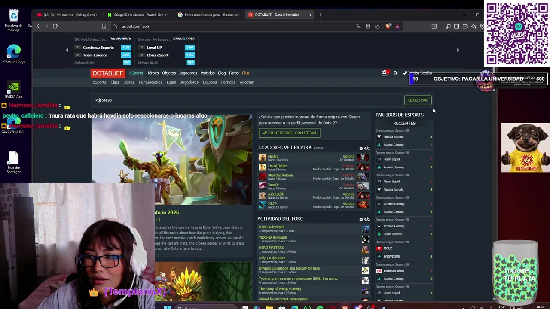This screenshot has height=309, width=550.
Task: Click the 3.00 odds for Level UP
Action: [190, 48]
